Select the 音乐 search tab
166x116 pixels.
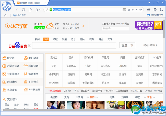pyautogui.click(x=74, y=39)
